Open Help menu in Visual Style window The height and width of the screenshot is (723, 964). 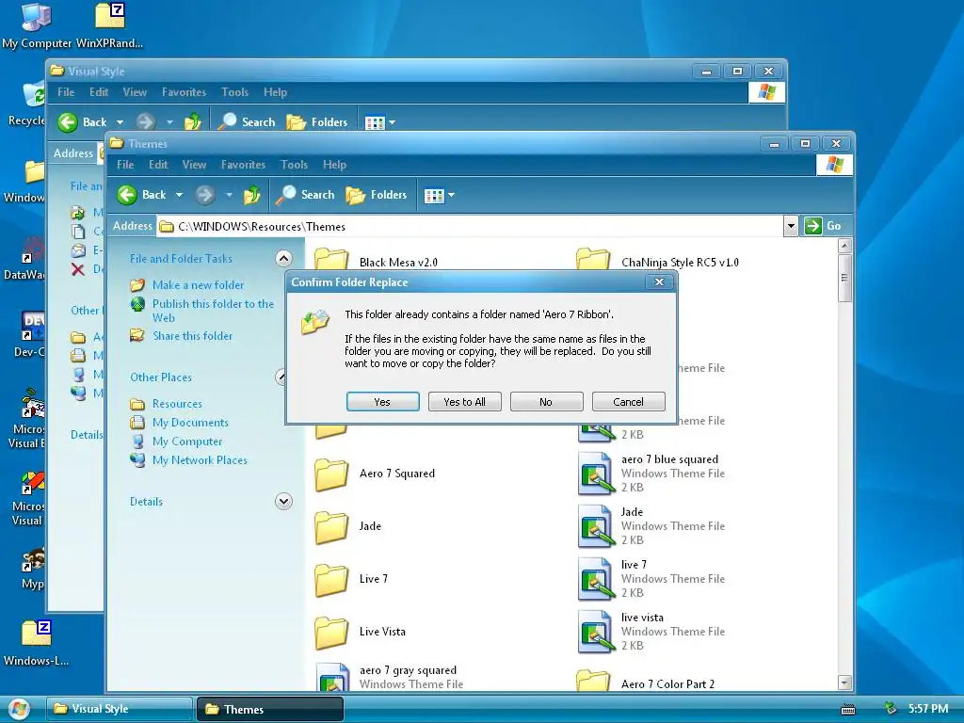[x=276, y=92]
